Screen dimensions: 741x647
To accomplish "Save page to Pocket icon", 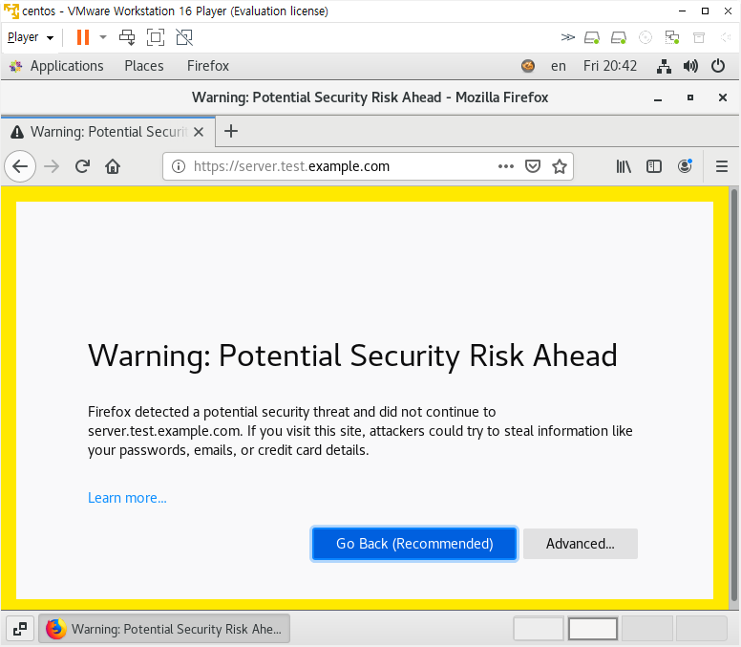I will coord(533,166).
